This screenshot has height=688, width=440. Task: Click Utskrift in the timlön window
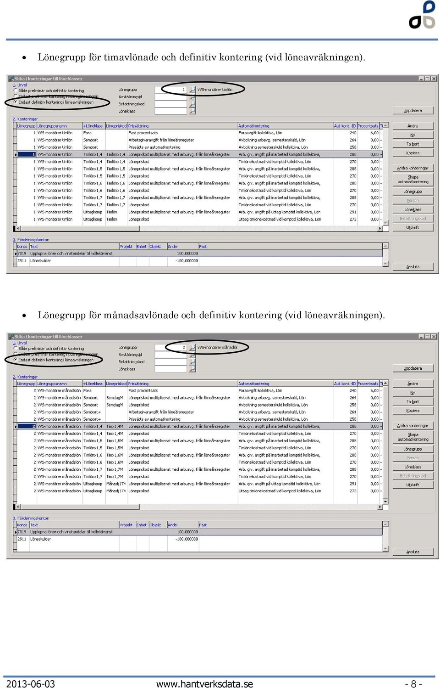[413, 227]
